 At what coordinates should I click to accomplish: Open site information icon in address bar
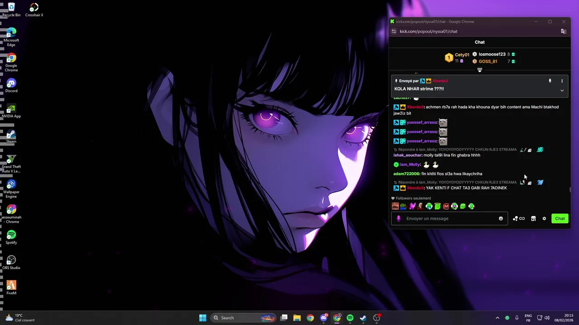coord(394,31)
